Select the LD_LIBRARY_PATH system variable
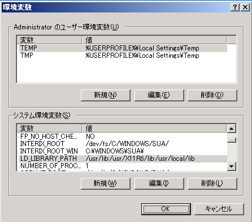 click(x=123, y=159)
